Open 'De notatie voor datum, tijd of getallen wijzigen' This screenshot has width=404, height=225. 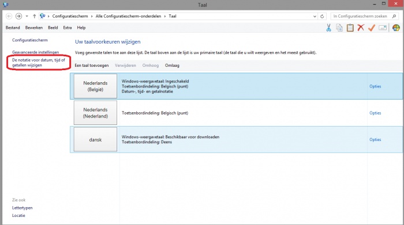coord(39,62)
